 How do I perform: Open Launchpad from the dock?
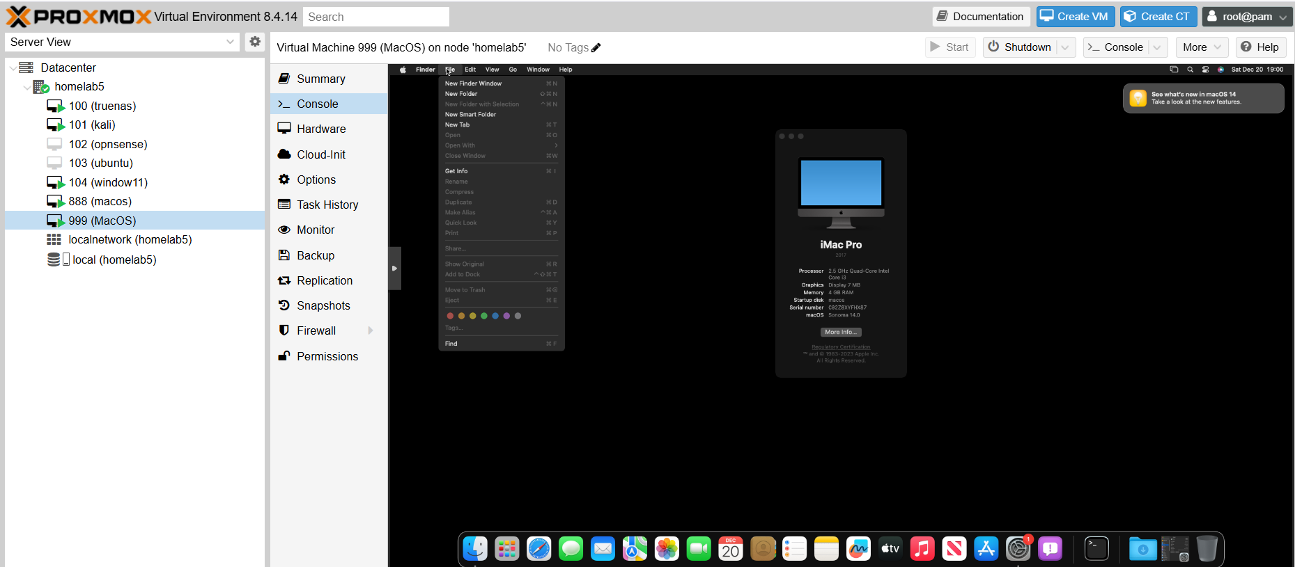pos(507,549)
